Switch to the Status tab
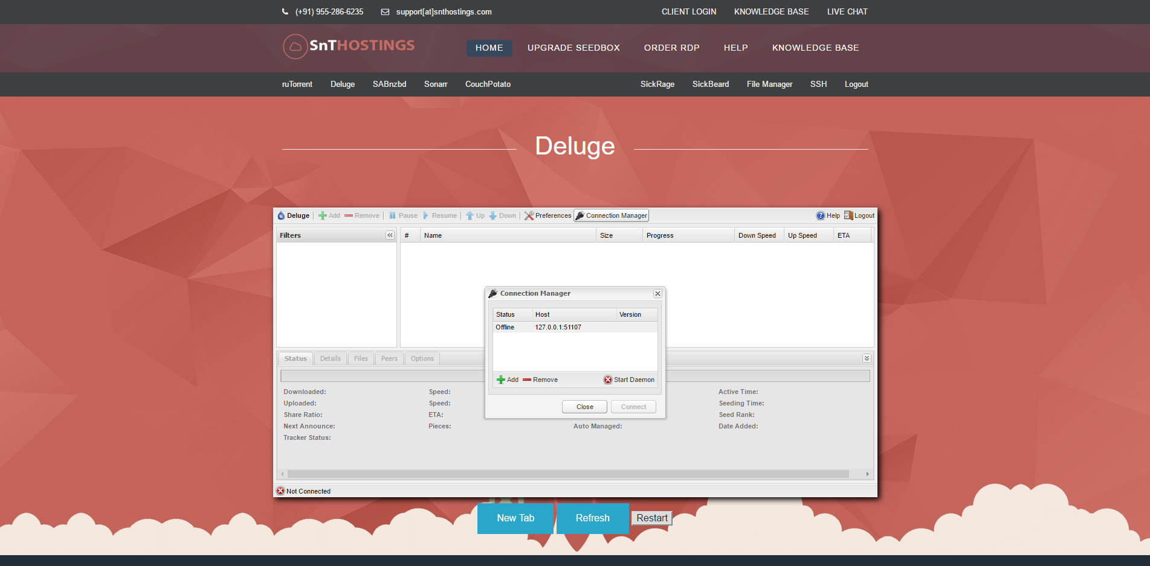 click(x=296, y=358)
